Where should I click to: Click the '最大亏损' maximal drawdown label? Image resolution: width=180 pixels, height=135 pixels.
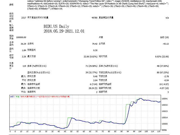pyautogui.click(x=31, y=57)
